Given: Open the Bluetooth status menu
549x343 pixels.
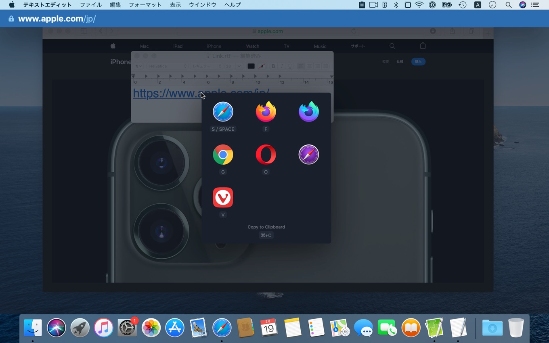Looking at the screenshot, I should (396, 5).
